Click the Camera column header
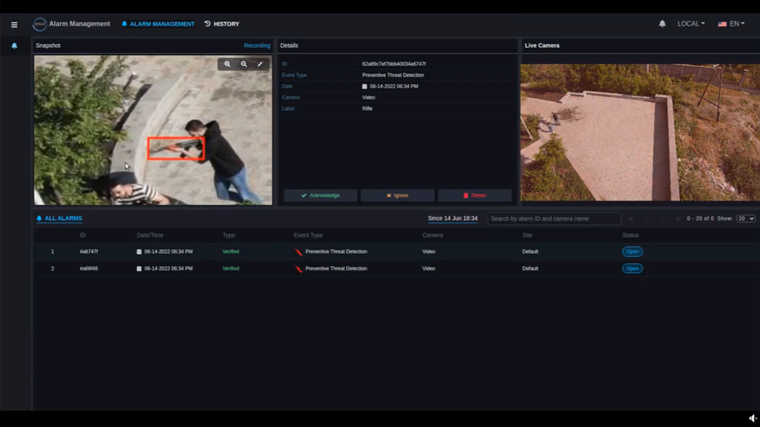 pyautogui.click(x=433, y=235)
